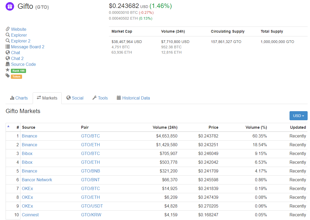Screen dimensions: 310x220
Task: Click the orange Token badge
Action: tap(16, 77)
